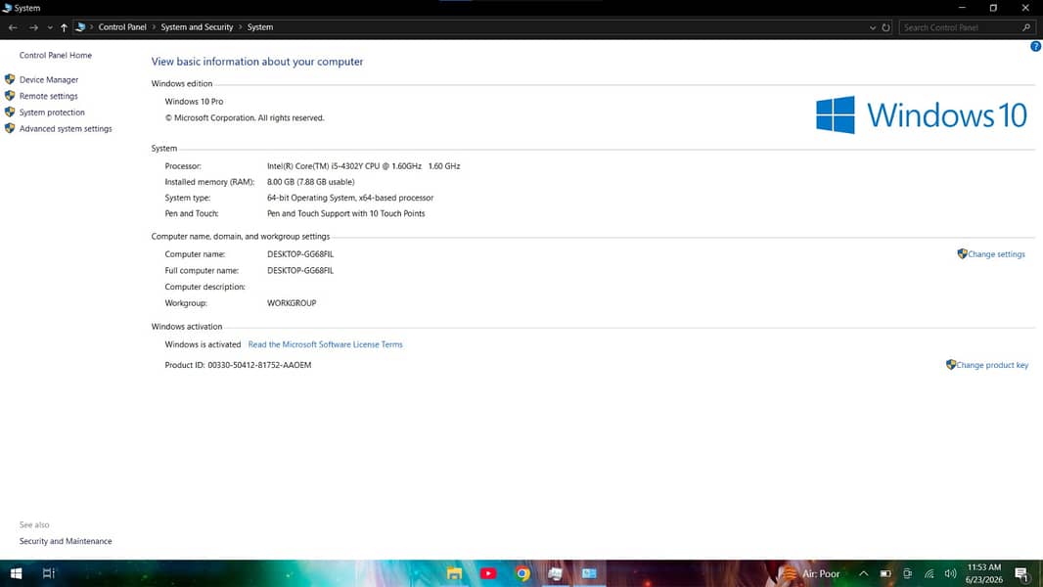
Task: Click the shield icon beside System protection
Action: click(x=10, y=112)
